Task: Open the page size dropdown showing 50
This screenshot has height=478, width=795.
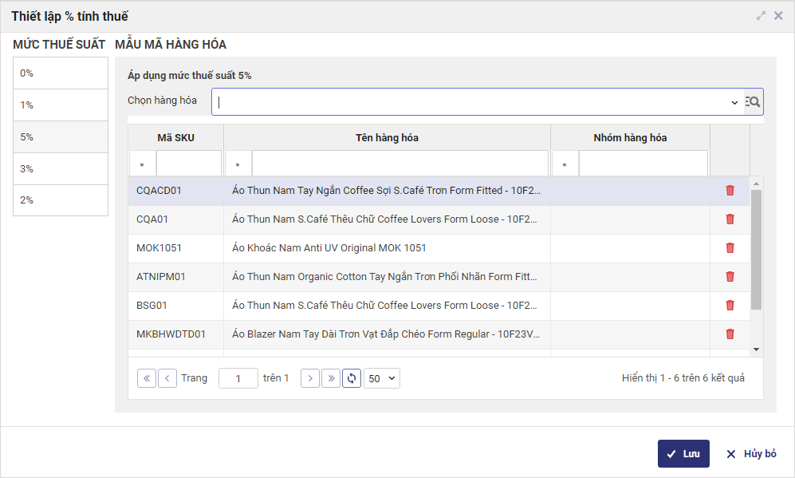Action: (382, 378)
